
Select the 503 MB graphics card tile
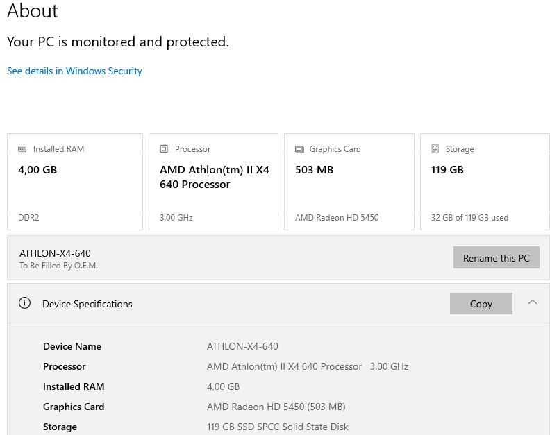pyautogui.click(x=349, y=182)
